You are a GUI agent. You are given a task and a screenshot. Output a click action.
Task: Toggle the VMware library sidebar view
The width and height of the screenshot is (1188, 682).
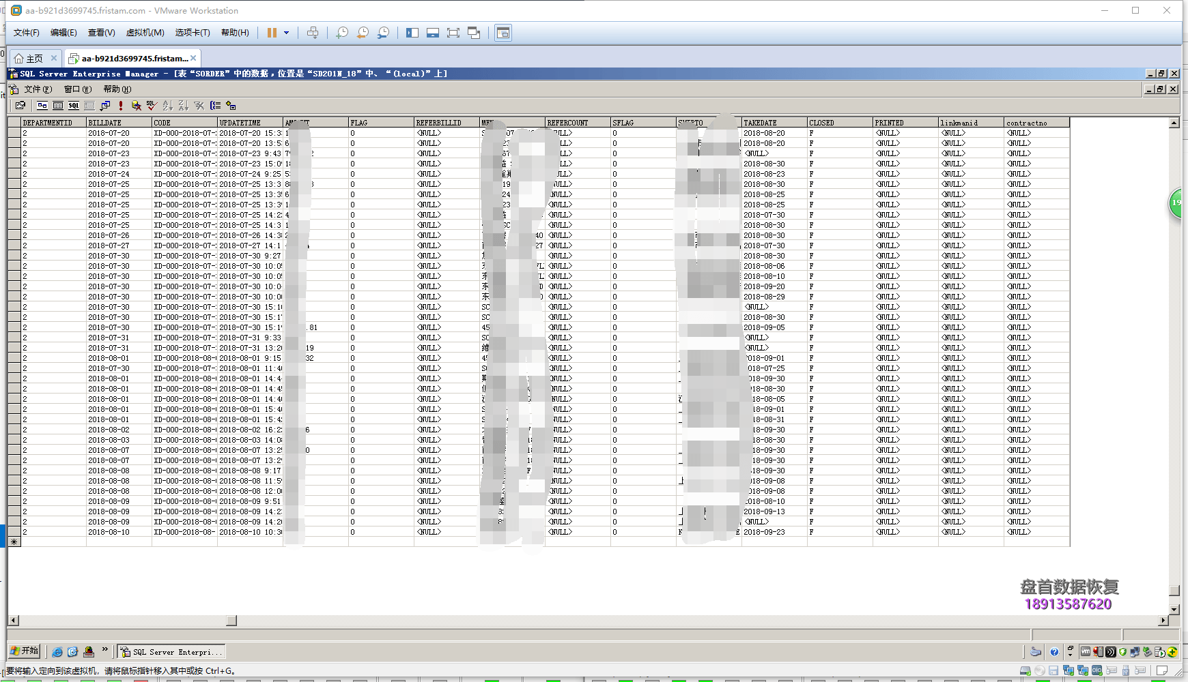412,33
